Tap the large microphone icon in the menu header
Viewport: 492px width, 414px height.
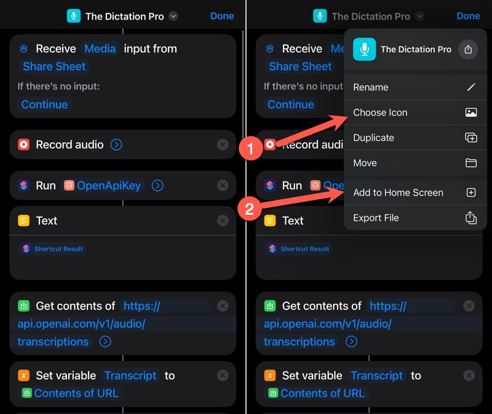(x=364, y=49)
